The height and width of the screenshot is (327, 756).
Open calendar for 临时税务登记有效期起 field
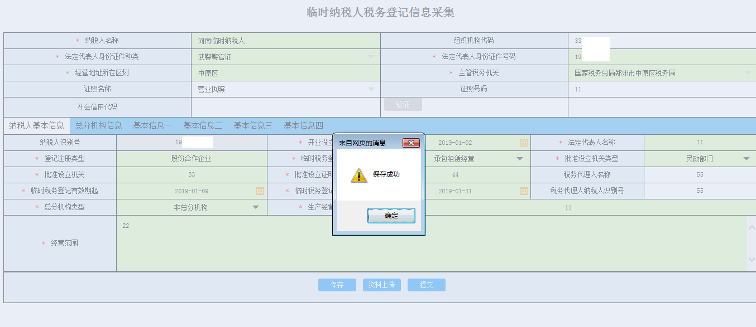260,191
